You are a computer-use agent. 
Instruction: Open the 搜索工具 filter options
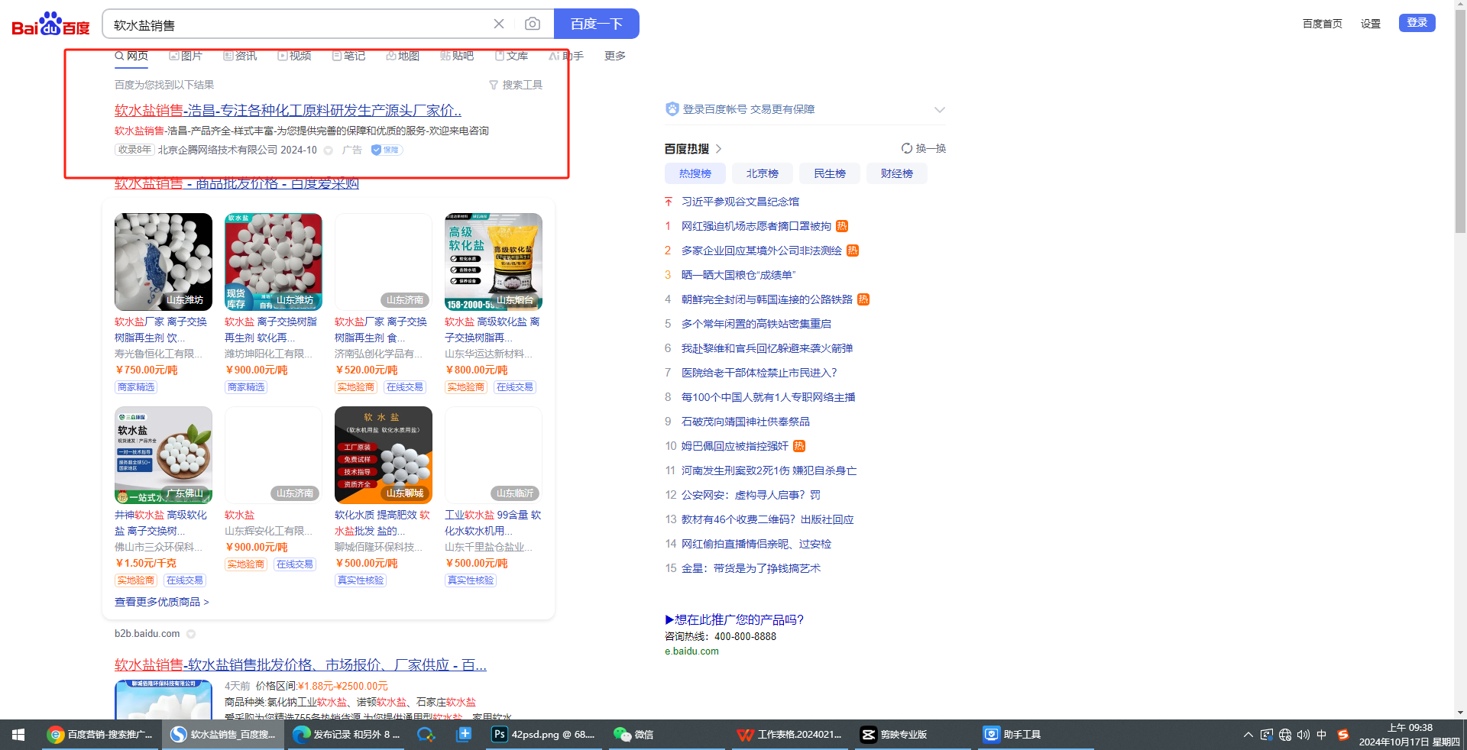point(516,85)
